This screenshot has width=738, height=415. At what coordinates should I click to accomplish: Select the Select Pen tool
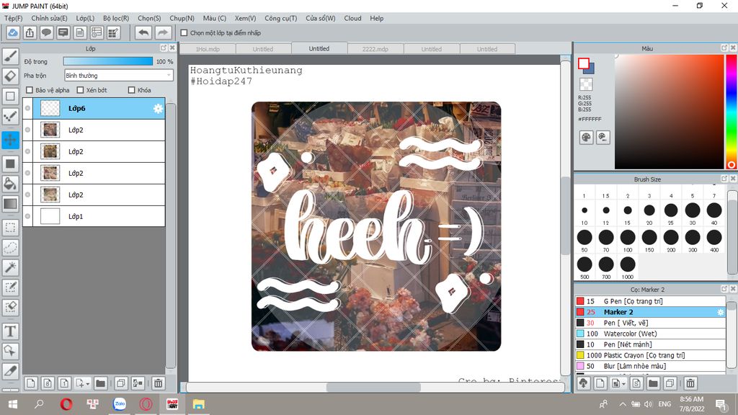[x=10, y=287]
